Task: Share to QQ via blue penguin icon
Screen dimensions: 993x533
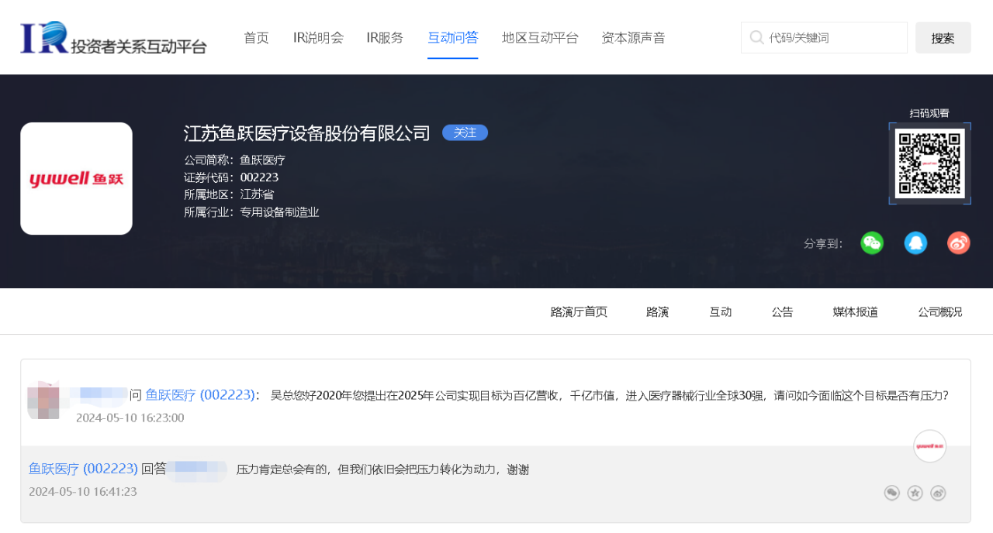Action: click(915, 243)
